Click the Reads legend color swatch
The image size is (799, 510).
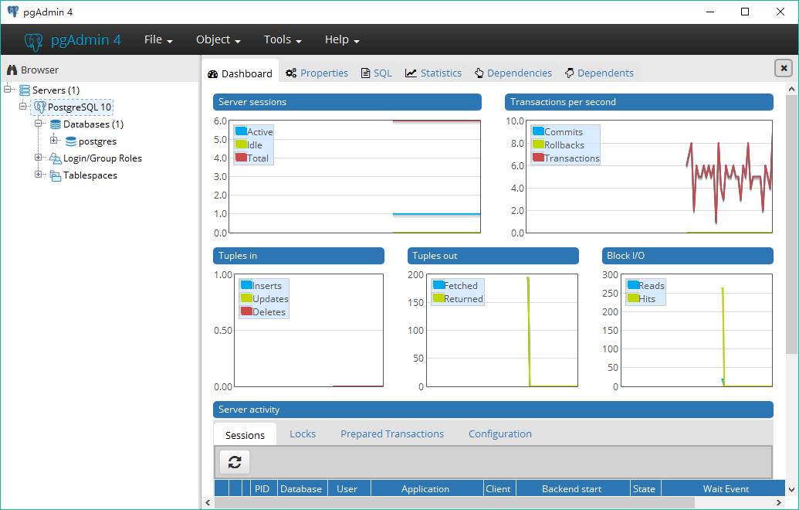point(633,285)
